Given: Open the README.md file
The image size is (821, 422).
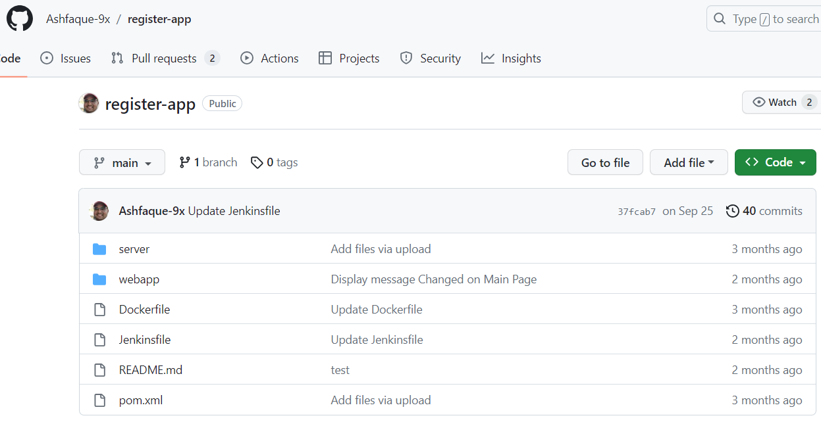Looking at the screenshot, I should [x=151, y=370].
